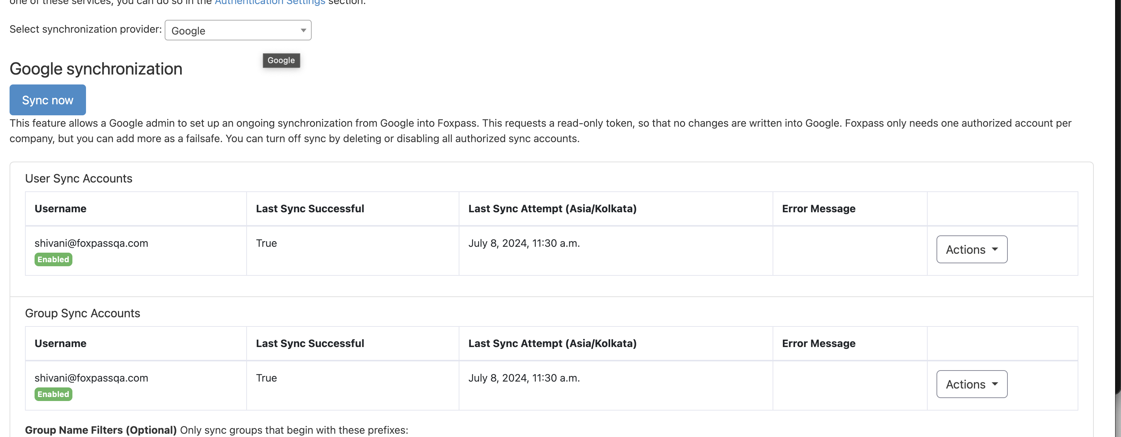The image size is (1121, 437).
Task: Click Enabled badge under User Sync Accounts
Action: [54, 260]
